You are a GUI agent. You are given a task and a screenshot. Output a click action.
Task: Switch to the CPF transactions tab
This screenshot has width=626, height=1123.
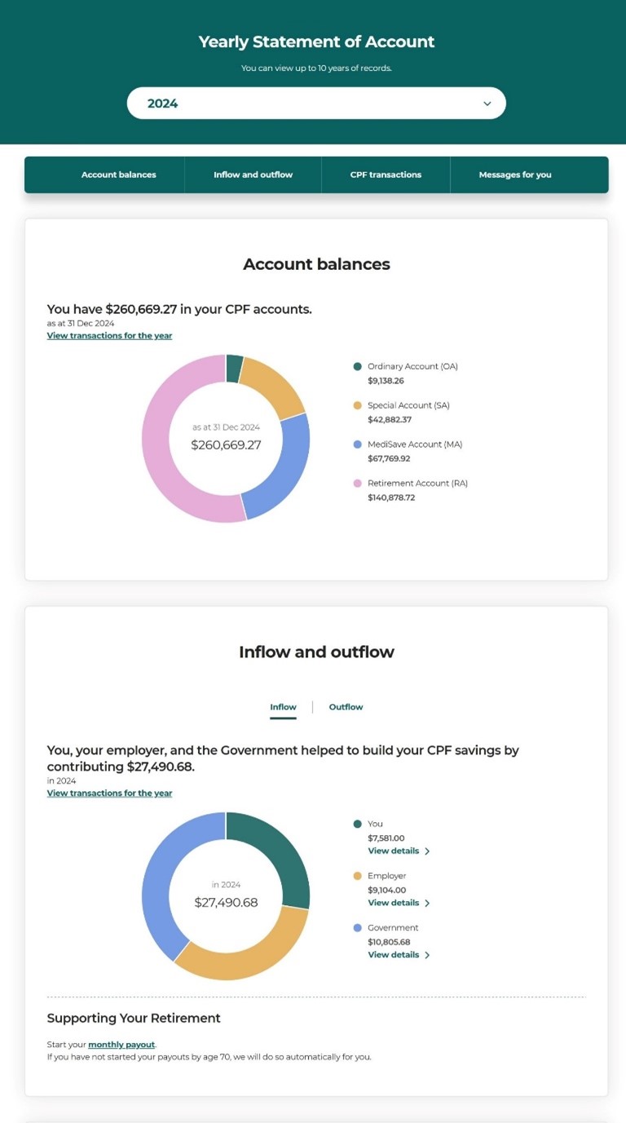(x=386, y=174)
